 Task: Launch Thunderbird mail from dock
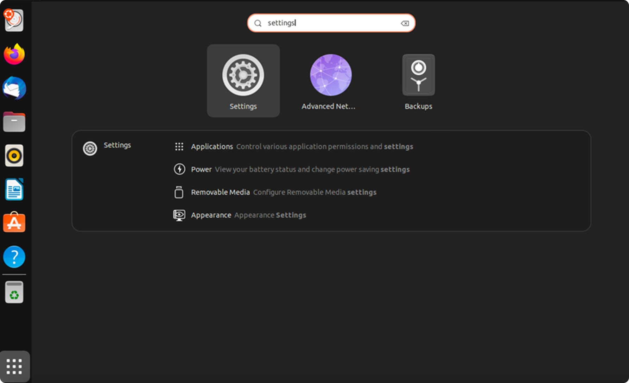pos(14,88)
